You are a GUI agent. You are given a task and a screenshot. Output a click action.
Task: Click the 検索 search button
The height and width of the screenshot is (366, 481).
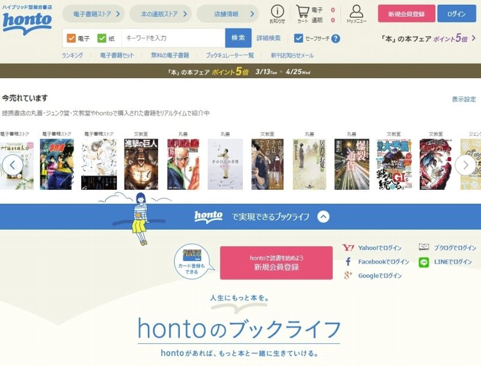point(238,38)
